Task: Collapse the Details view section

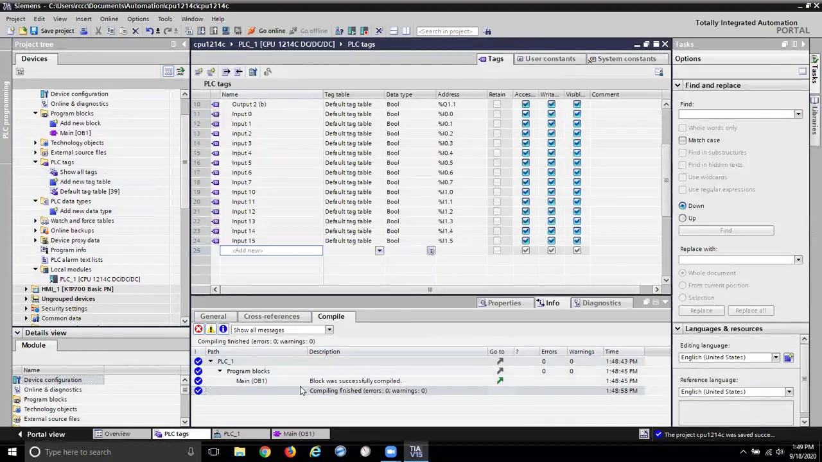Action: tap(17, 332)
